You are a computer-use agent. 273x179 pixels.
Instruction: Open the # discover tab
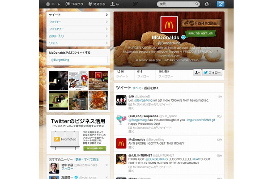click(x=97, y=4)
